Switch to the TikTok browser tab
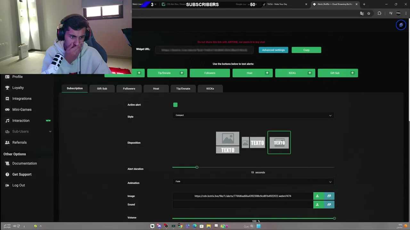This screenshot has height=230, width=410. tap(284, 4)
